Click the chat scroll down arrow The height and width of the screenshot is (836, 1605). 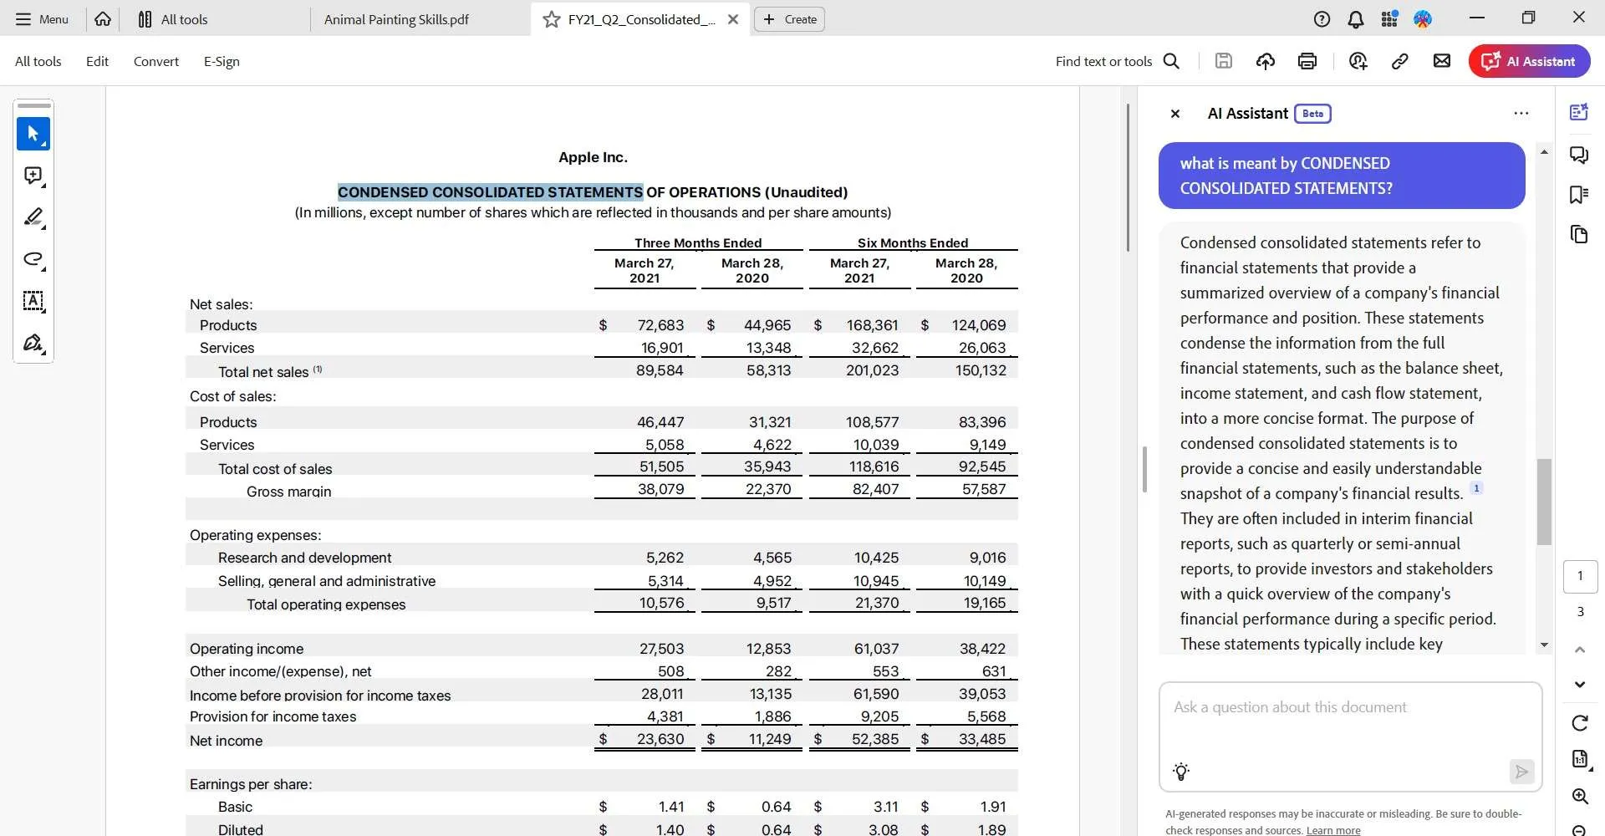tap(1544, 645)
